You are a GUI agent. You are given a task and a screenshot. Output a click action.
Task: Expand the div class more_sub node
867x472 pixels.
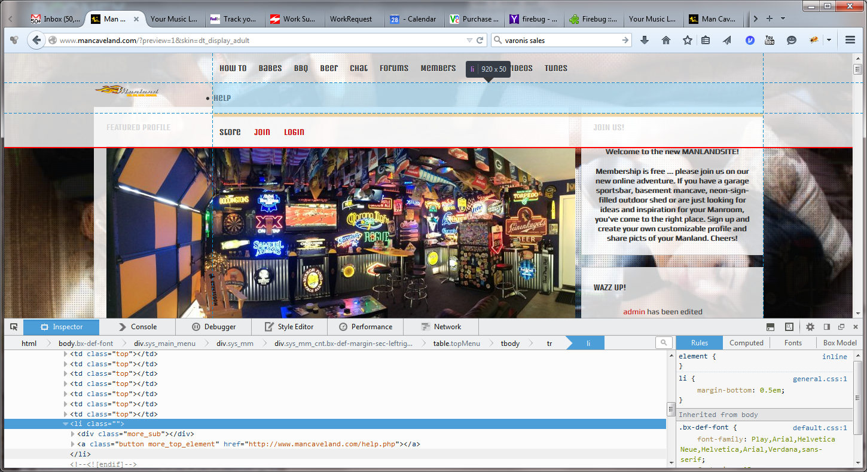coord(73,434)
